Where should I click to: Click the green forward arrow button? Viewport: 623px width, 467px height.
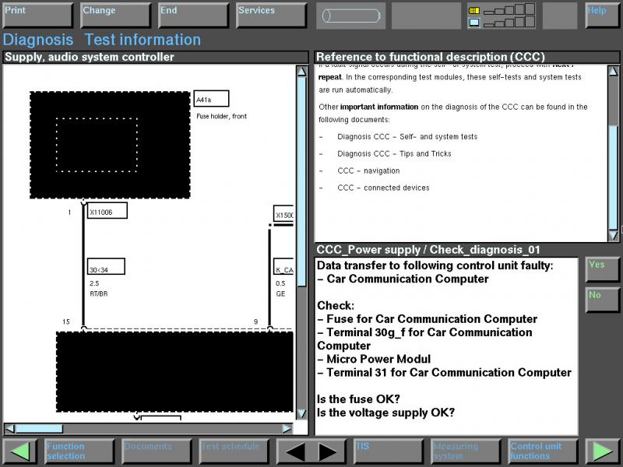602,451
